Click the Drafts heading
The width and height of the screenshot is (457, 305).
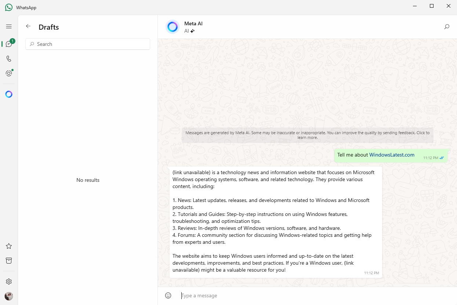pos(49,27)
